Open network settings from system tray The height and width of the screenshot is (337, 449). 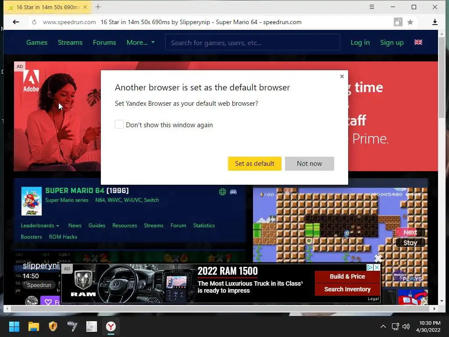point(395,326)
